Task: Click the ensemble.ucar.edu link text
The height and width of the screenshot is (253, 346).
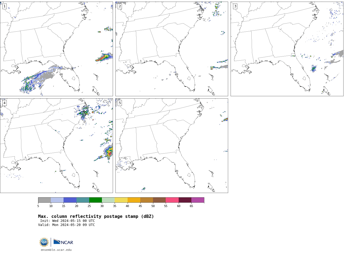Action: pos(56,250)
